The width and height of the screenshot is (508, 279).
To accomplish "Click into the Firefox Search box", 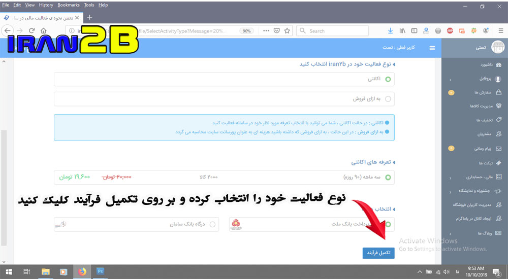I will 332,31.
